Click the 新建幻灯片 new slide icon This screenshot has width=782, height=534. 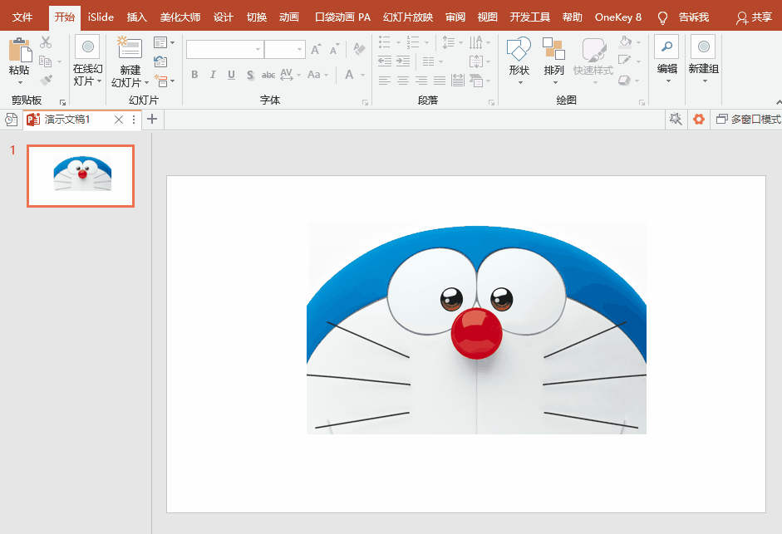[x=130, y=48]
